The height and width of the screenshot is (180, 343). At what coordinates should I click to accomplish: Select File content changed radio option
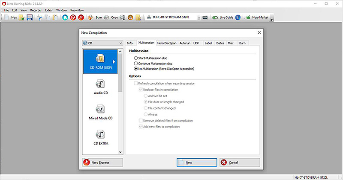145,108
